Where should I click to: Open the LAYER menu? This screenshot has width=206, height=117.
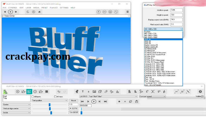[28, 8]
